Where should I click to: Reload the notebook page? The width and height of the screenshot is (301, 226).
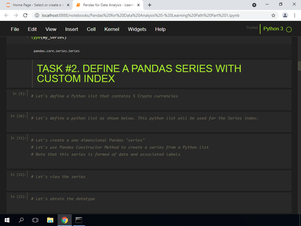(x=25, y=15)
